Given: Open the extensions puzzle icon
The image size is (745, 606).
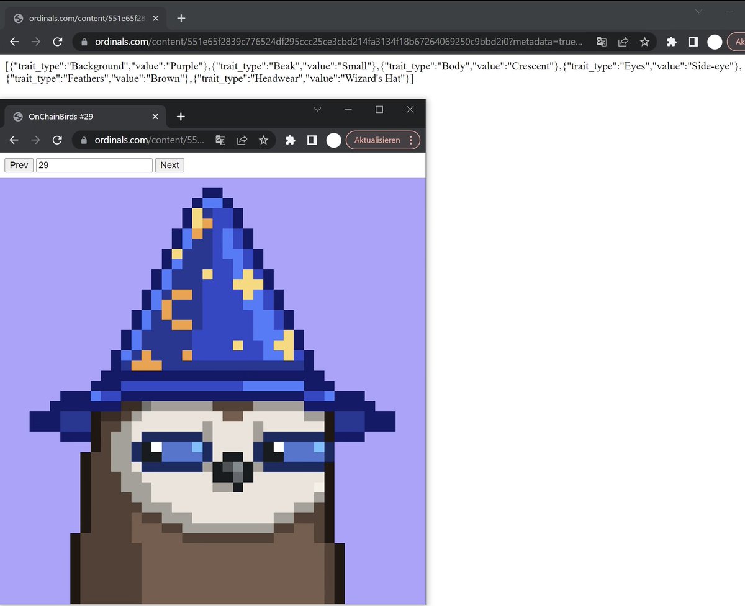Looking at the screenshot, I should (x=671, y=42).
